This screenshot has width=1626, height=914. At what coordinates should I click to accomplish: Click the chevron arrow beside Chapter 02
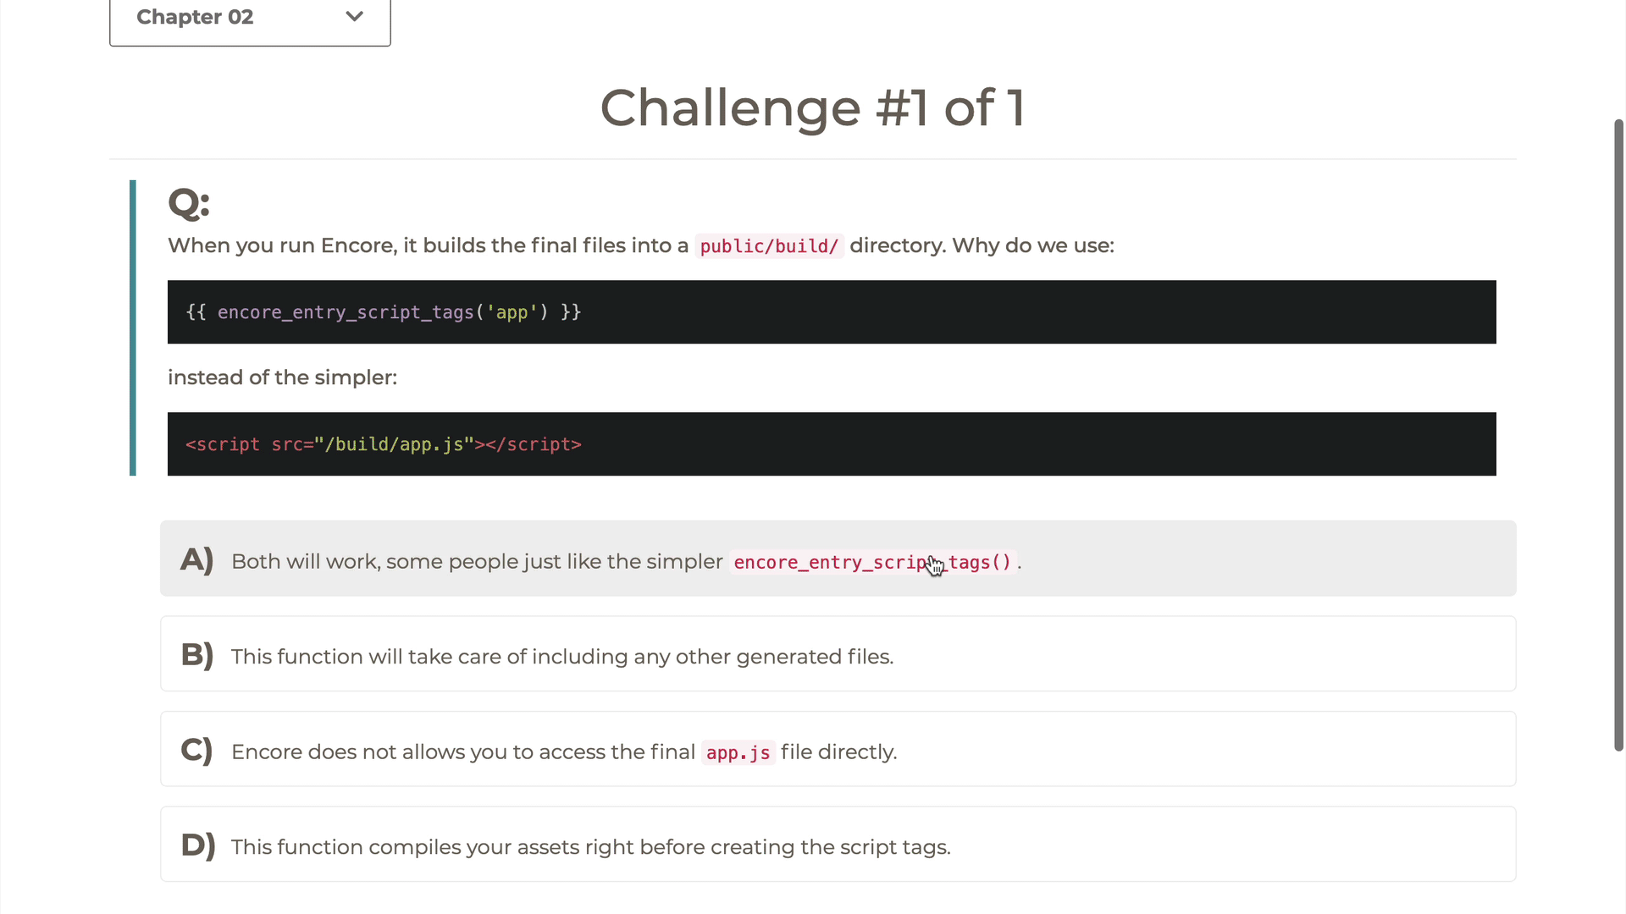pos(355,17)
